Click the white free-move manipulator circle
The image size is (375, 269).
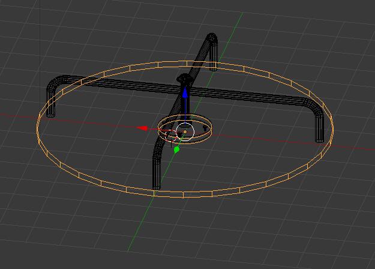pos(185,132)
